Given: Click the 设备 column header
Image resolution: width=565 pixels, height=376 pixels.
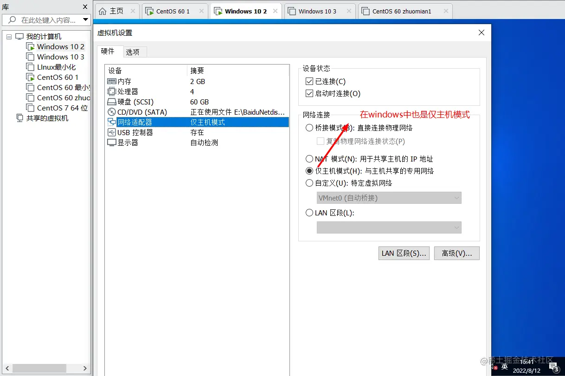Looking at the screenshot, I should (x=146, y=71).
